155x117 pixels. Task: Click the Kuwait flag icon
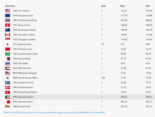[x=8, y=97]
